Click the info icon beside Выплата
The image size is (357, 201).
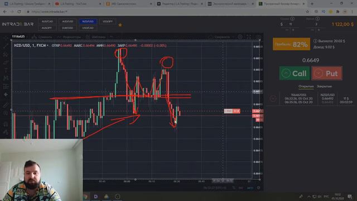point(315,41)
